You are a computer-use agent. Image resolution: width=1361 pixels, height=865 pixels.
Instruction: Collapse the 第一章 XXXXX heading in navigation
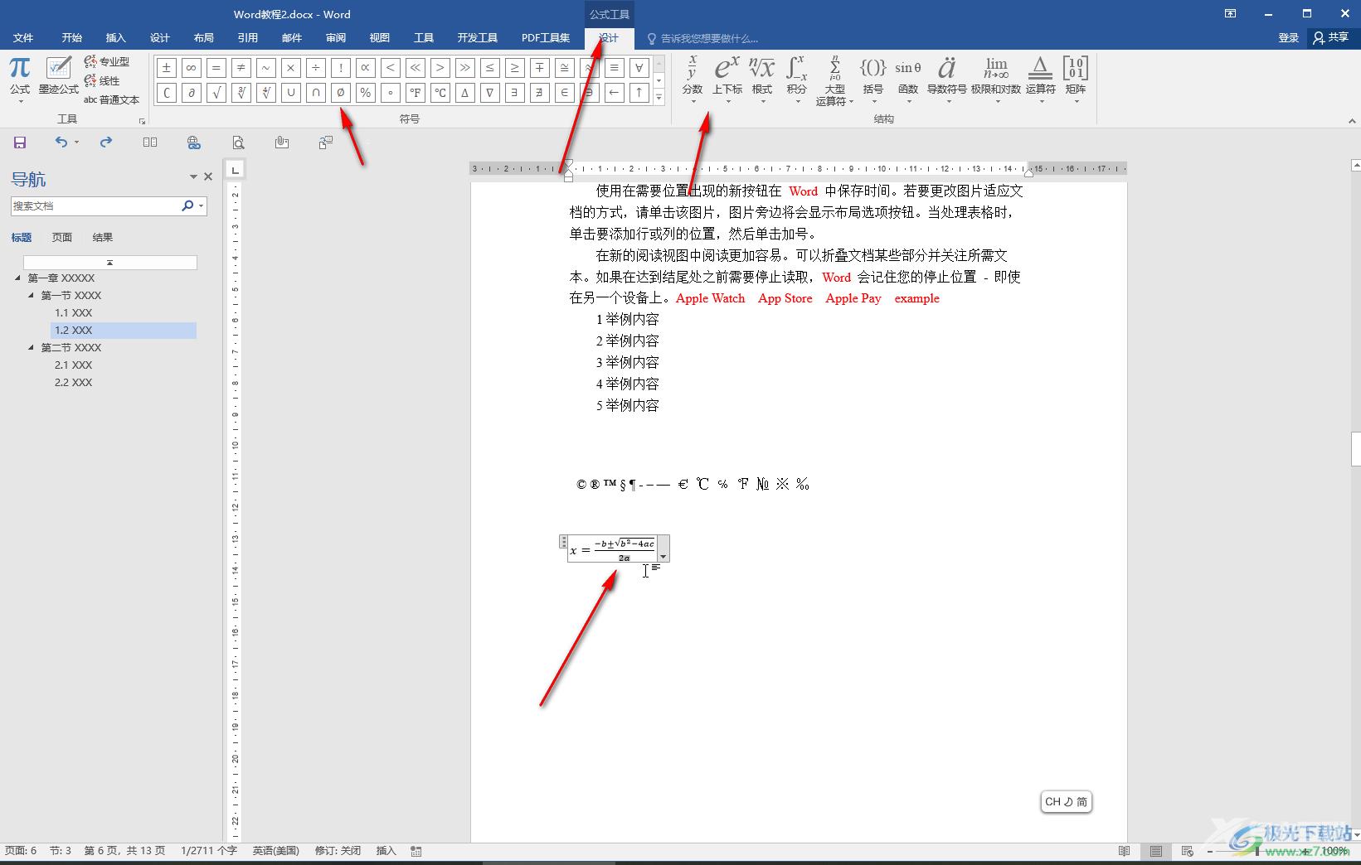coord(18,278)
